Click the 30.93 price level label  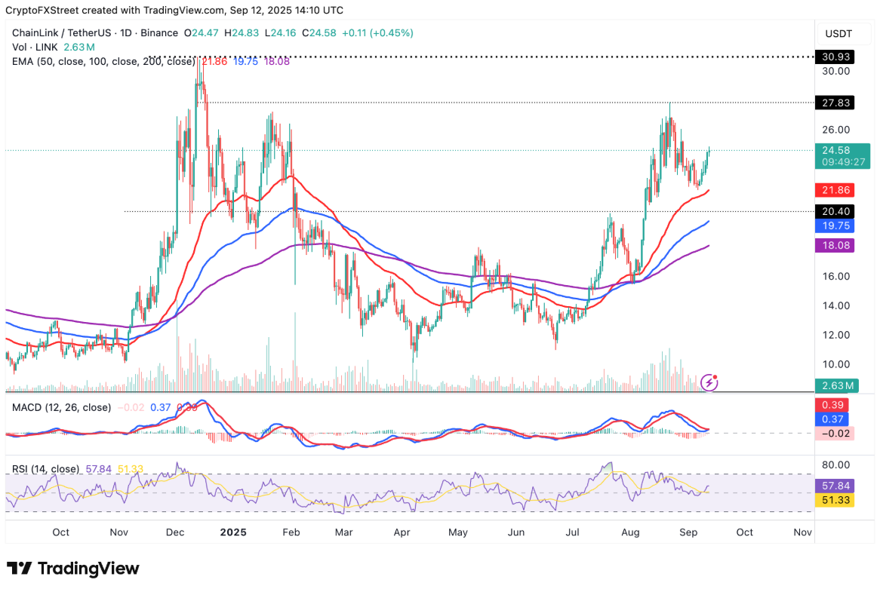pos(835,57)
